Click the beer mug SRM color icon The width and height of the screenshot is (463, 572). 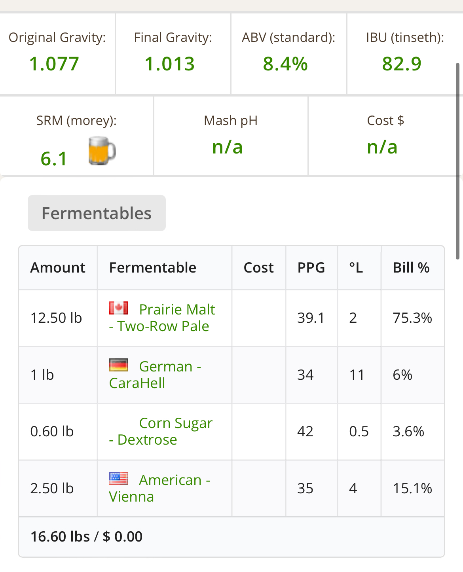point(102,151)
